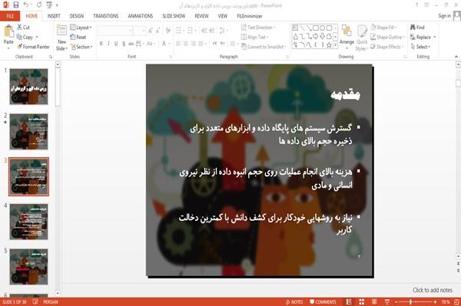
Task: Click to add notes area
Action: [x=432, y=290]
